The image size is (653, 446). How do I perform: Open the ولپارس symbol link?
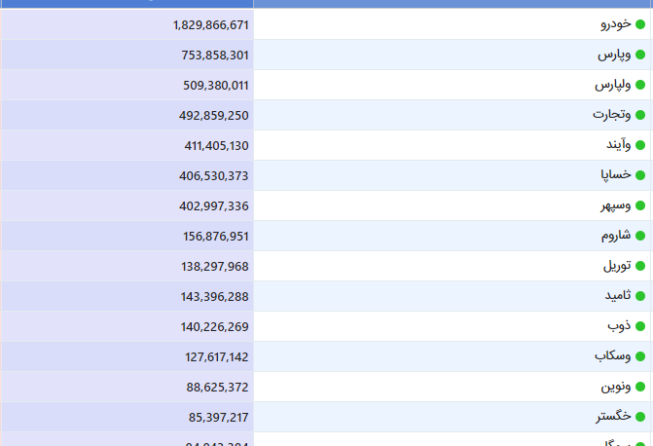pyautogui.click(x=613, y=85)
